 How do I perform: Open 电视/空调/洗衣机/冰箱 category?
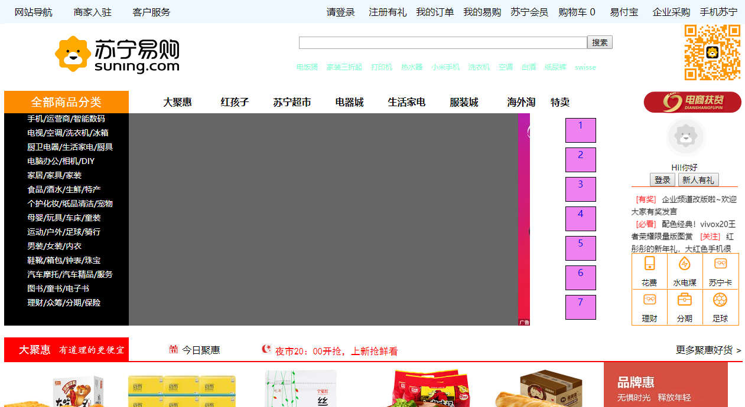pyautogui.click(x=68, y=133)
